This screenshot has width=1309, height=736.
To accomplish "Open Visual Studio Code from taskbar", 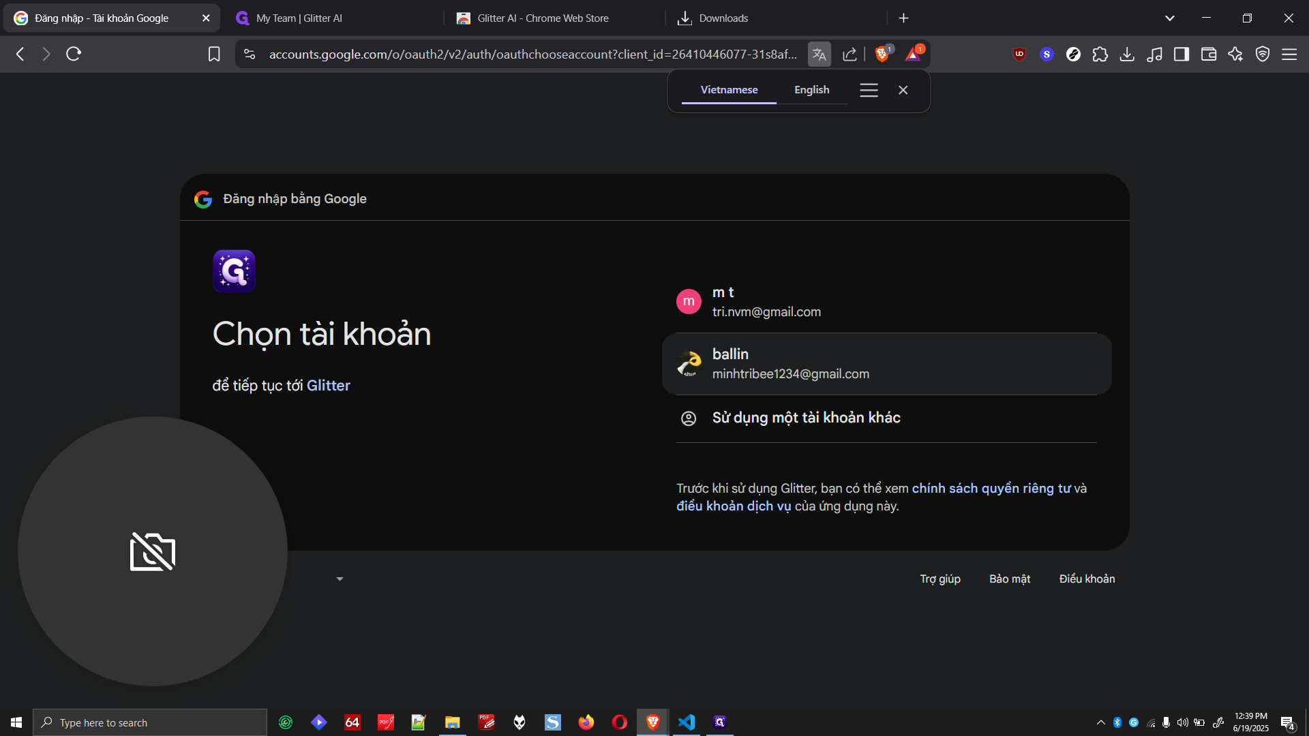I will (x=687, y=722).
